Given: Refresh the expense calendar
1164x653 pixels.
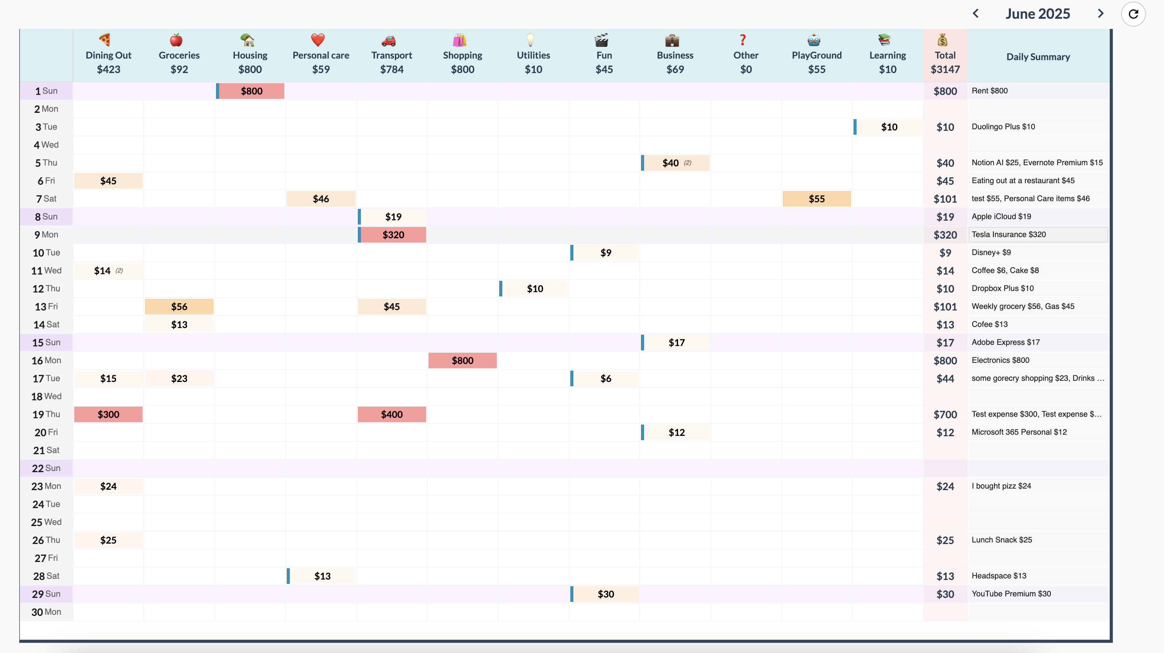Looking at the screenshot, I should [x=1133, y=14].
